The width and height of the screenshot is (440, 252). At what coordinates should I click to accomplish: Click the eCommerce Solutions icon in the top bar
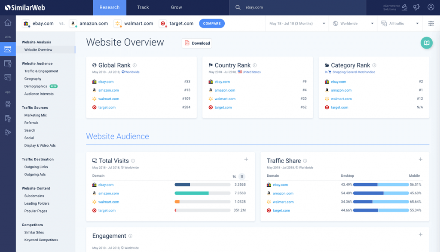[x=405, y=6]
